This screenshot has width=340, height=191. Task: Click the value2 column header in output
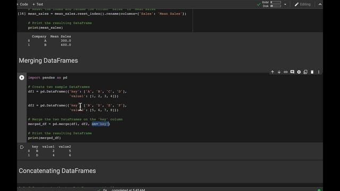point(65,146)
